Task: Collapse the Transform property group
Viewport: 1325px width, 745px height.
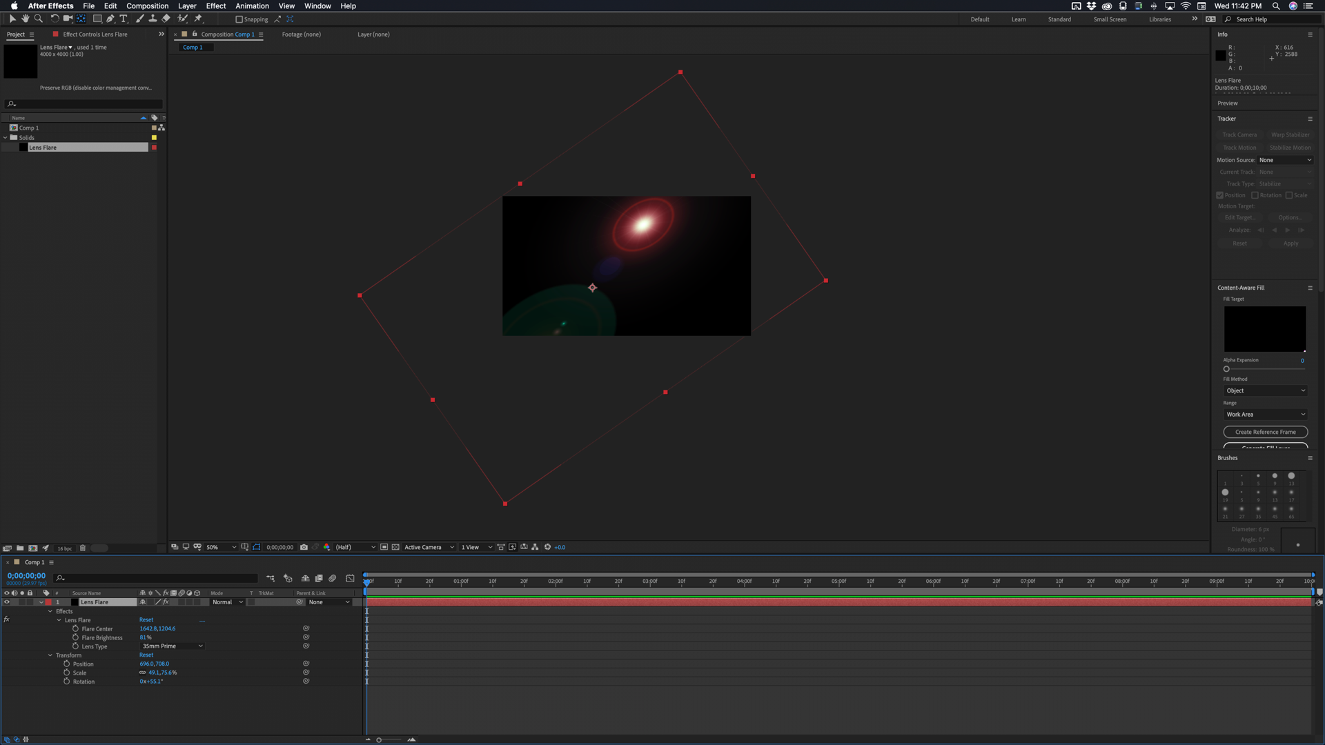Action: (50, 655)
